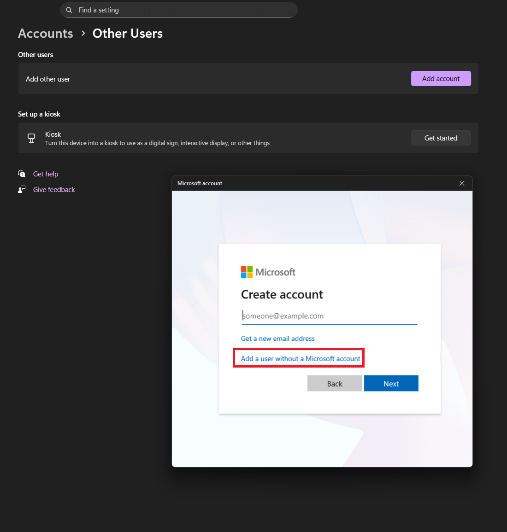Close the Microsoft account dialog
The width and height of the screenshot is (507, 532).
tap(461, 183)
